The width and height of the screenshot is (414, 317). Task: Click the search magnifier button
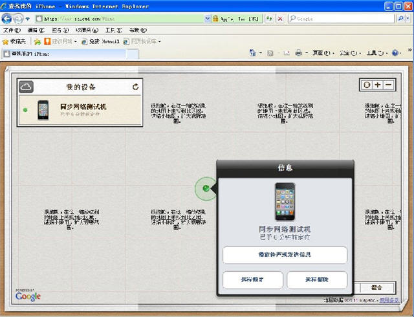point(400,19)
